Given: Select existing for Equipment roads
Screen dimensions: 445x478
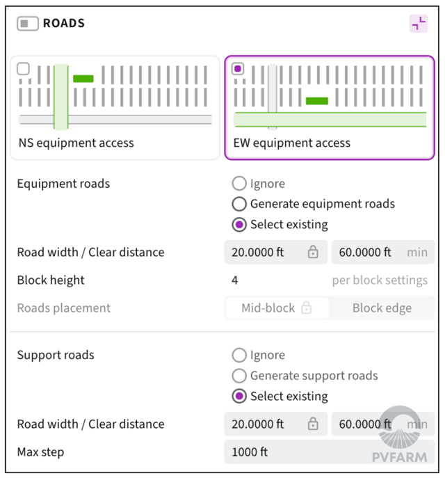Looking at the screenshot, I should coord(239,225).
